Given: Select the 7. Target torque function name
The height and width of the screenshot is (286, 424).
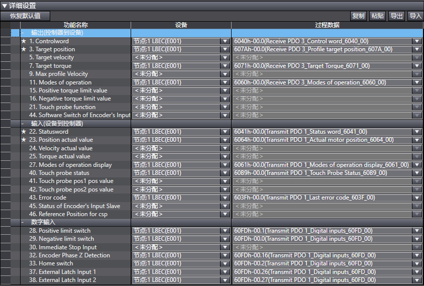Looking at the screenshot, I should 50,66.
